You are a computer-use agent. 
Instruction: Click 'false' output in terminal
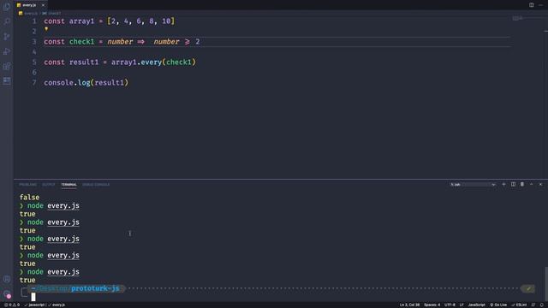click(x=29, y=198)
